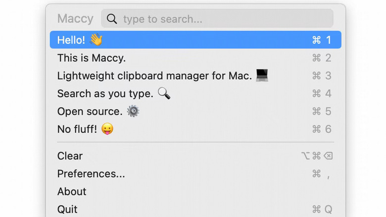Click the laptop emoji icon

click(262, 76)
